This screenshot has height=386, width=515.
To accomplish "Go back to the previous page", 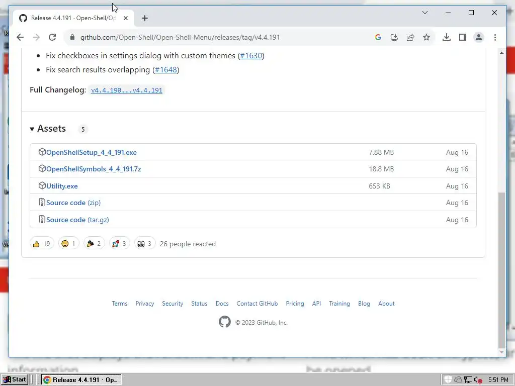I will tap(20, 37).
